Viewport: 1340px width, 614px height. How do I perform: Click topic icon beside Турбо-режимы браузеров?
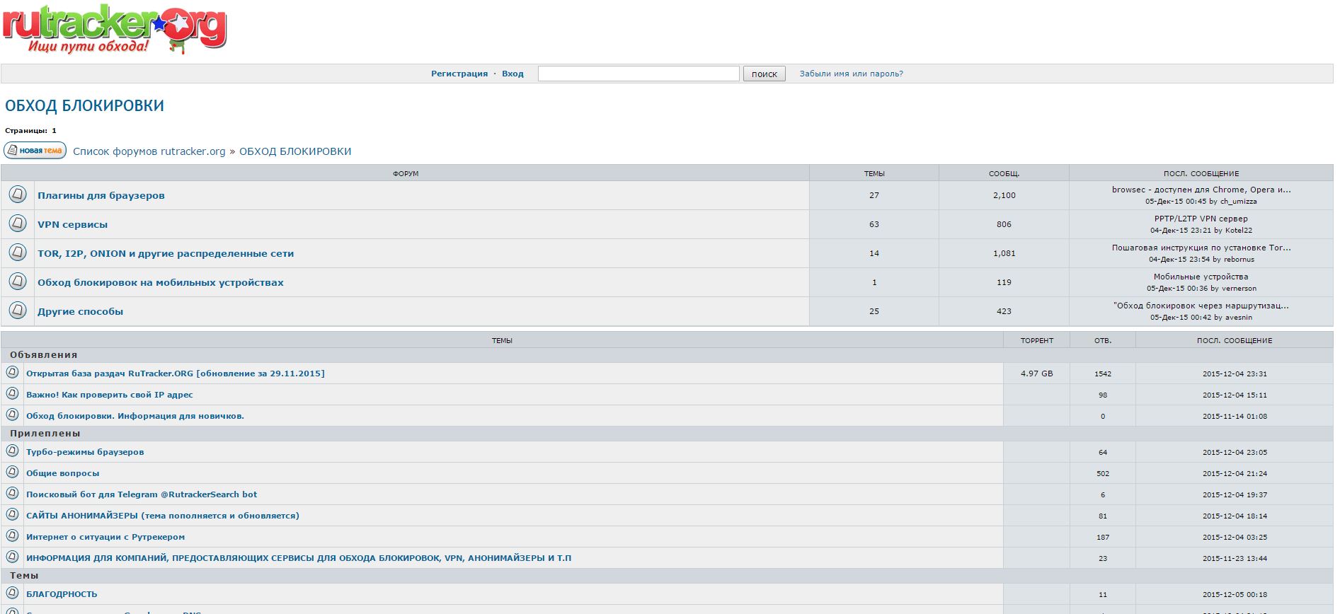[12, 451]
